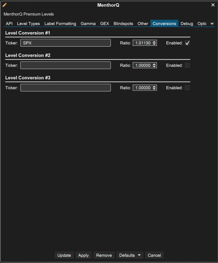
Task: Decrease Ratio of Level Conversion #1
Action: (154, 44)
